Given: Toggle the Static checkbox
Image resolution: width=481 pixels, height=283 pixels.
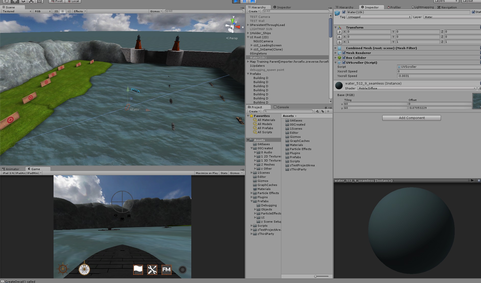Looking at the screenshot, I should 473,12.
